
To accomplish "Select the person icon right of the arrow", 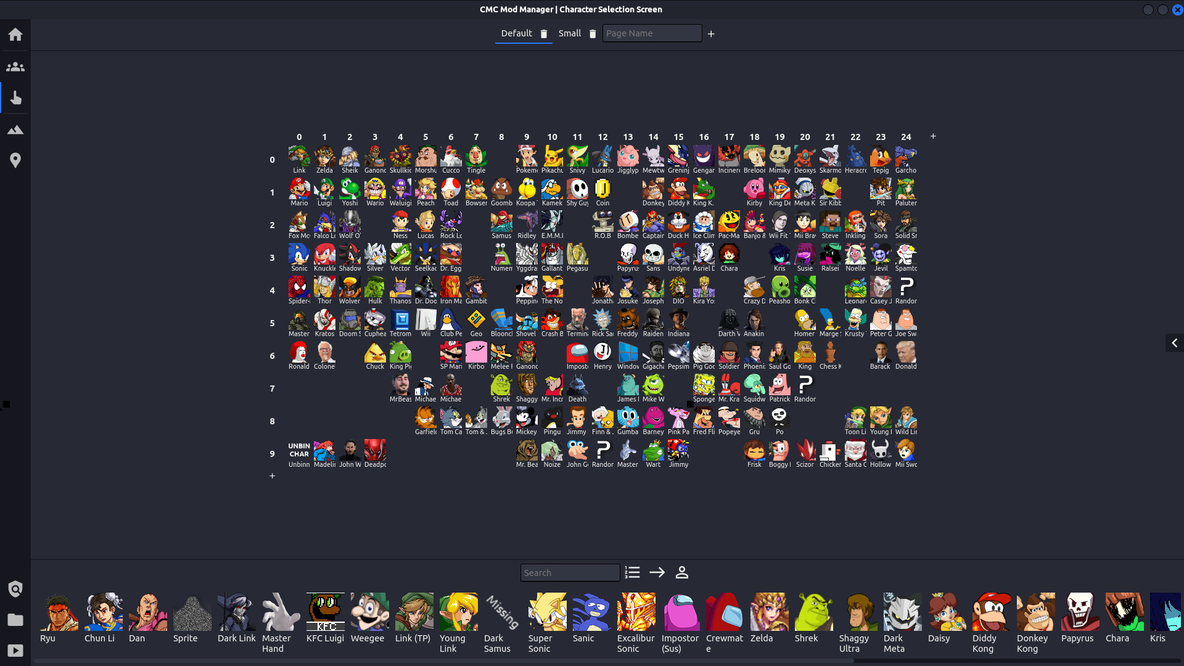I will coord(682,572).
